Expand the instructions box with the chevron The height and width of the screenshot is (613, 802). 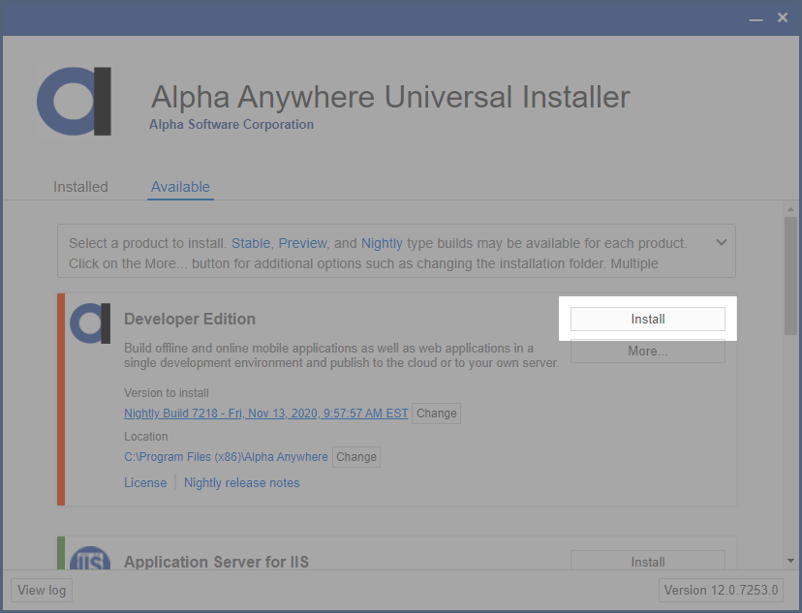coord(722,242)
